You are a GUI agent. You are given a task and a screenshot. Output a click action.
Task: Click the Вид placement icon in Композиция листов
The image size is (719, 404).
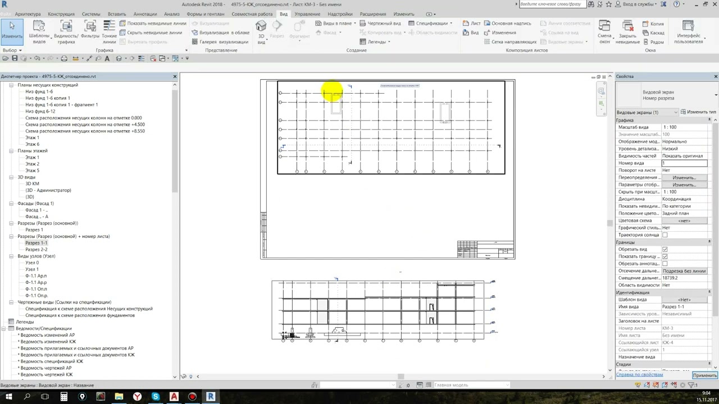[471, 33]
